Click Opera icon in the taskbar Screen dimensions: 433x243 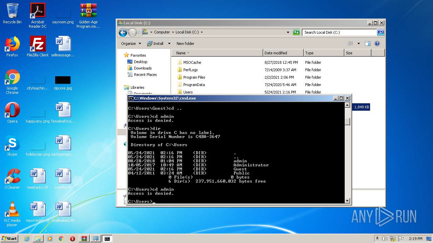click(72, 239)
